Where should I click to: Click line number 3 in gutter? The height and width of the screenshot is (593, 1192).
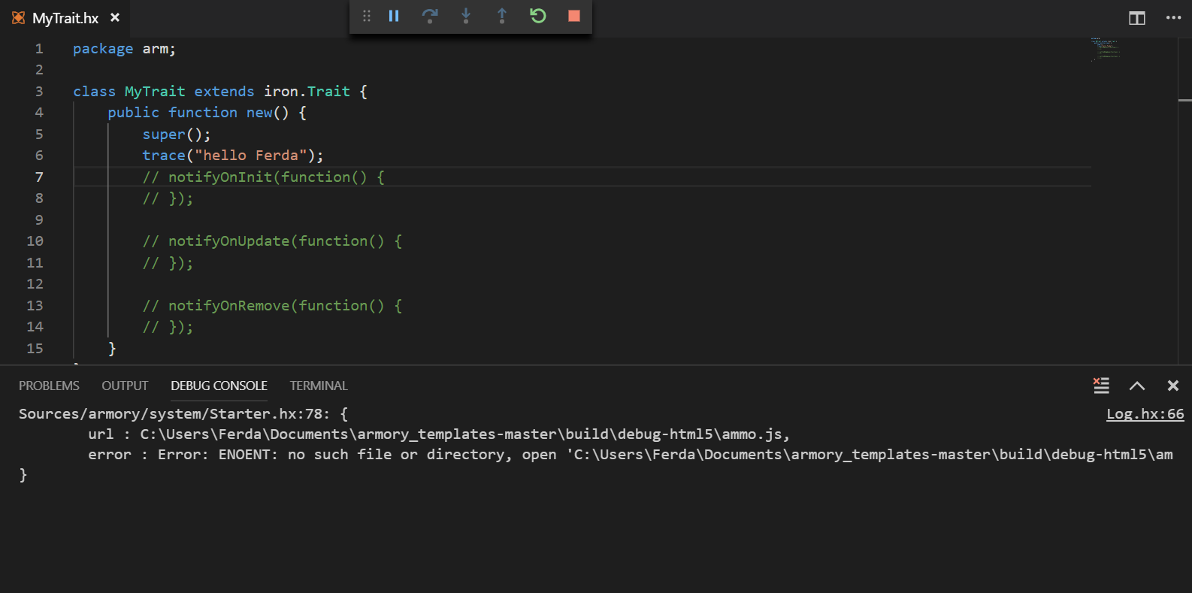pos(39,91)
